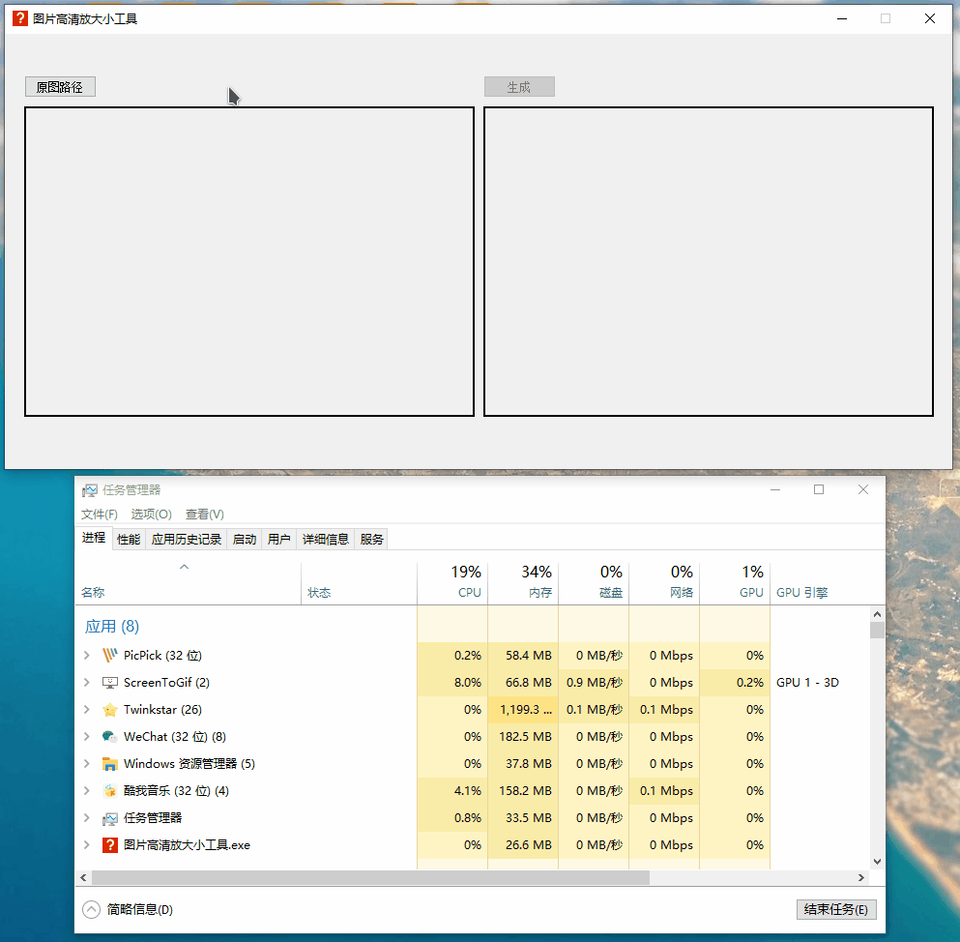
Task: Select the 进程 tab
Action: (94, 539)
